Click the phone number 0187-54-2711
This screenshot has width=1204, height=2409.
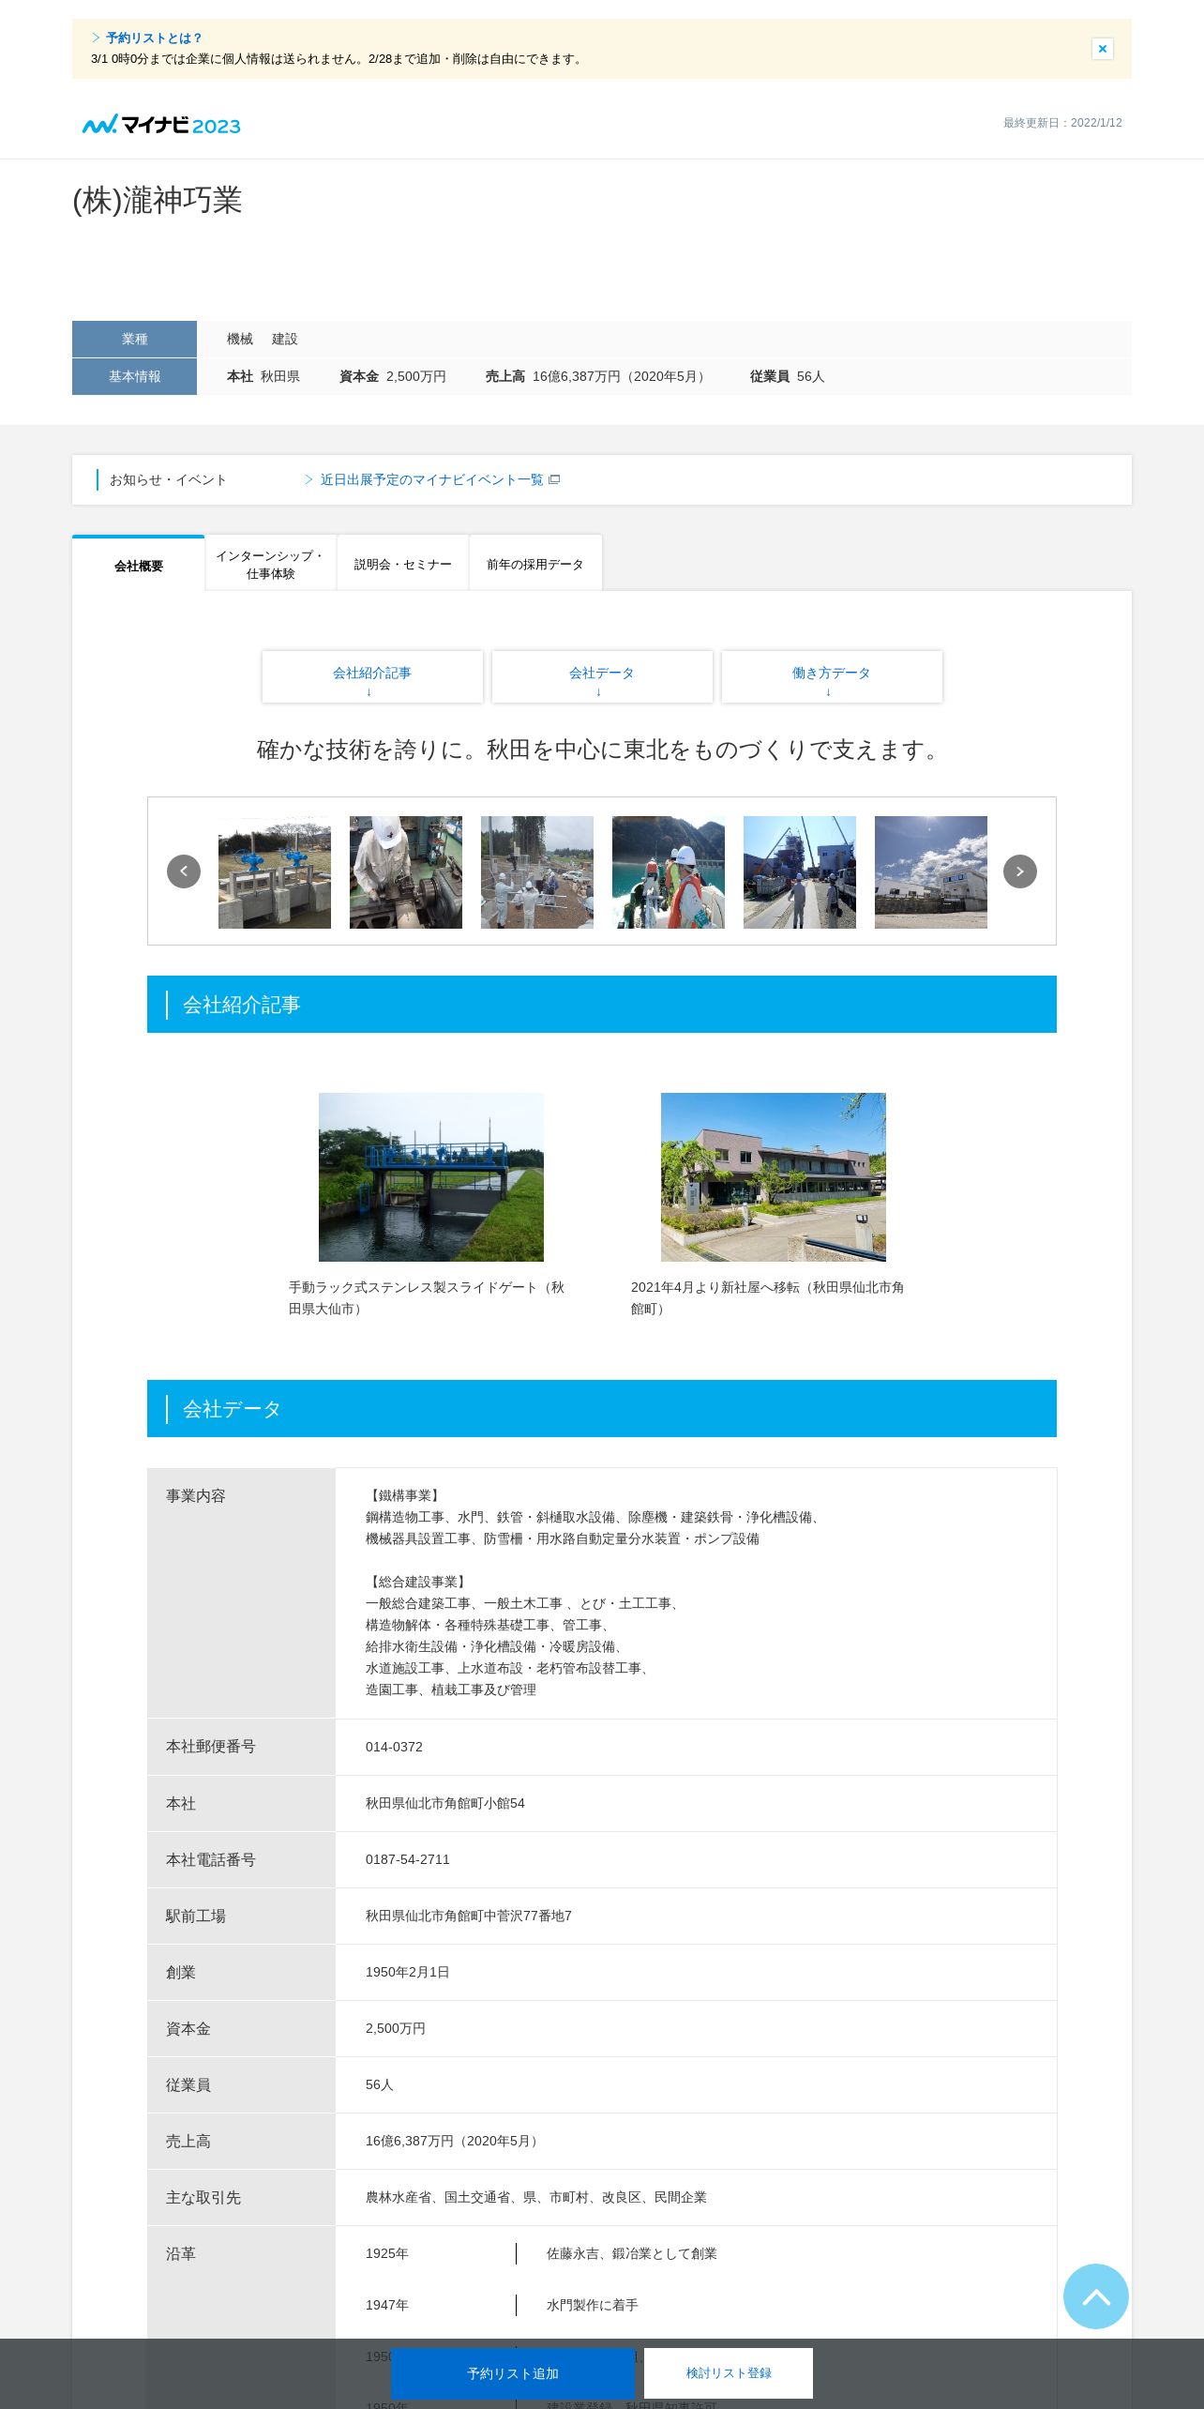pos(408,1859)
